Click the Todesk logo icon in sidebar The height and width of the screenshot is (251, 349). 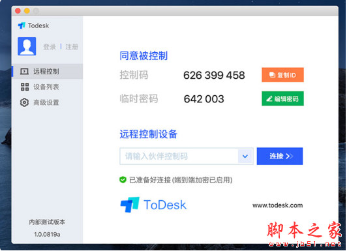(x=22, y=25)
